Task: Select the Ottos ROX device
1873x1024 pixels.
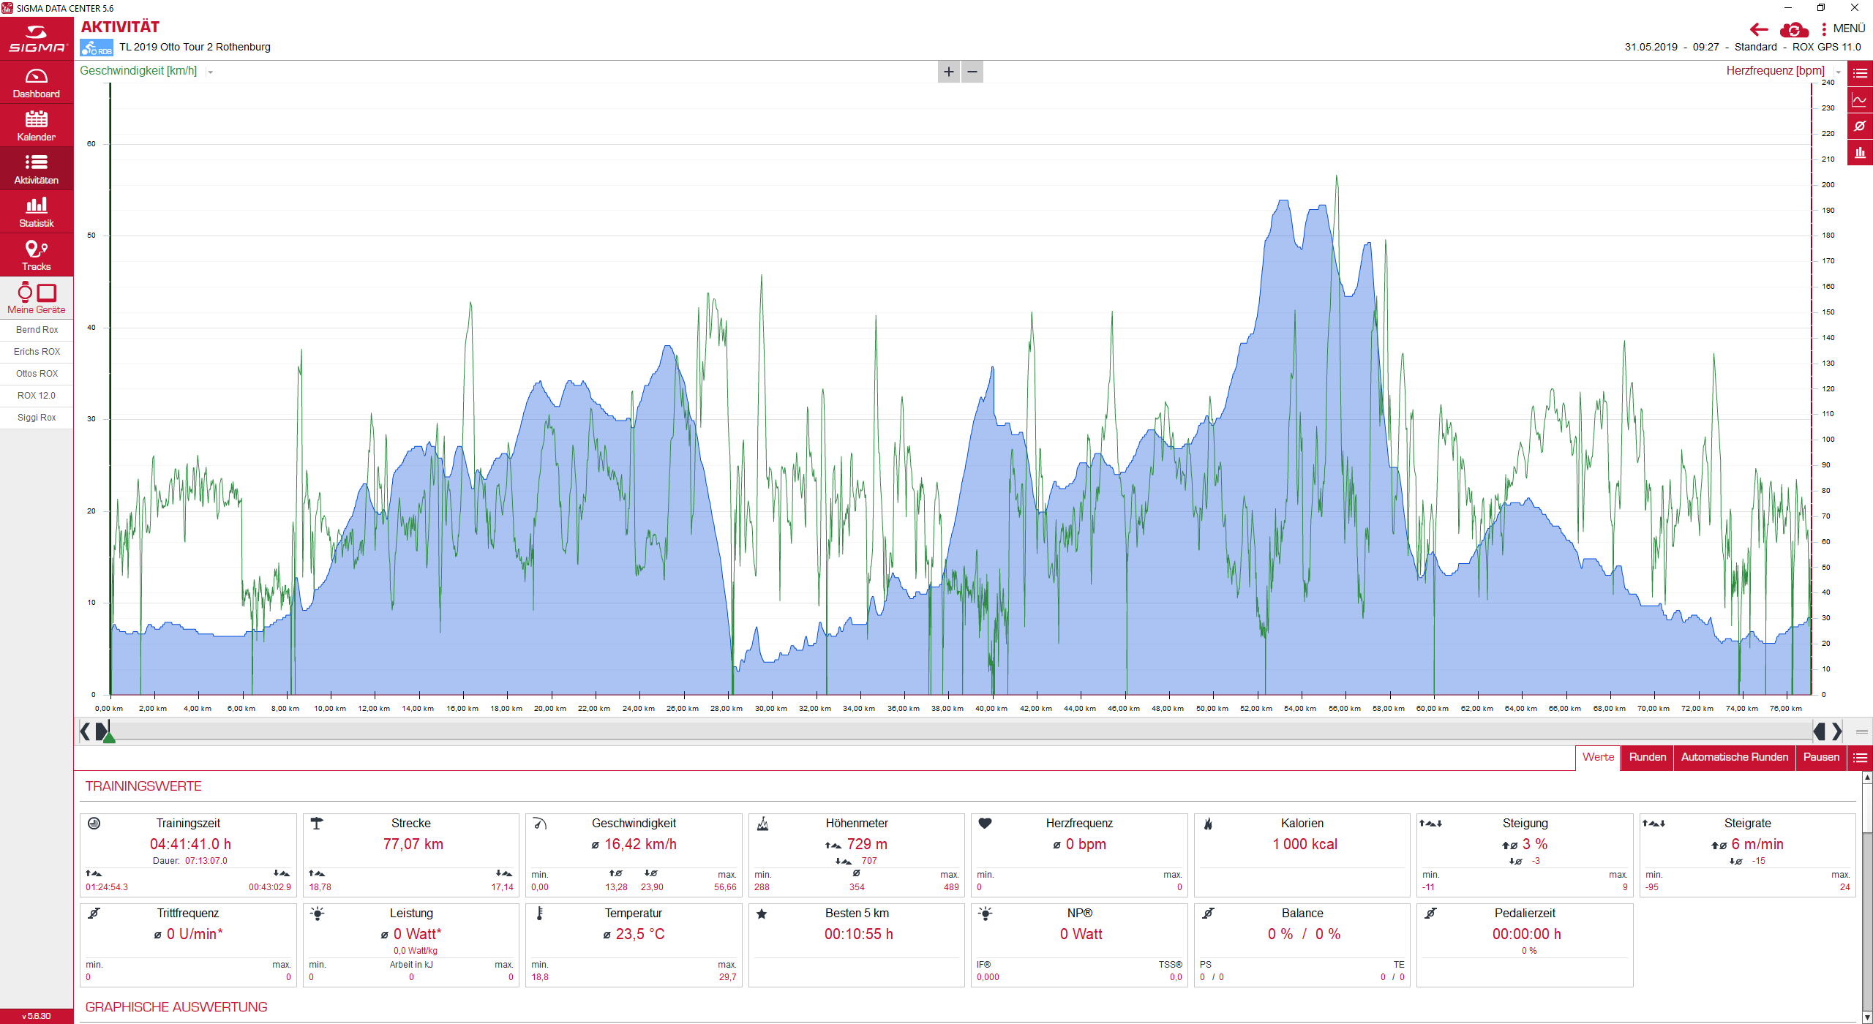Action: (x=37, y=374)
